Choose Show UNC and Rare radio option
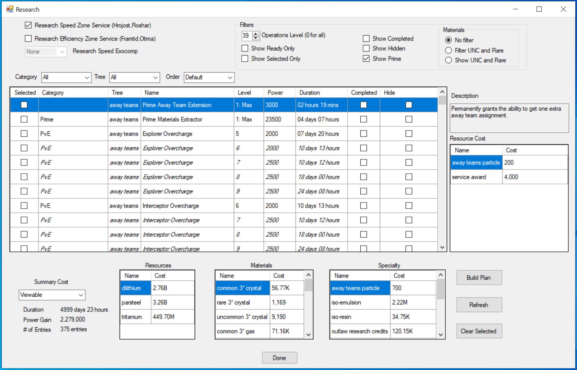 448,60
